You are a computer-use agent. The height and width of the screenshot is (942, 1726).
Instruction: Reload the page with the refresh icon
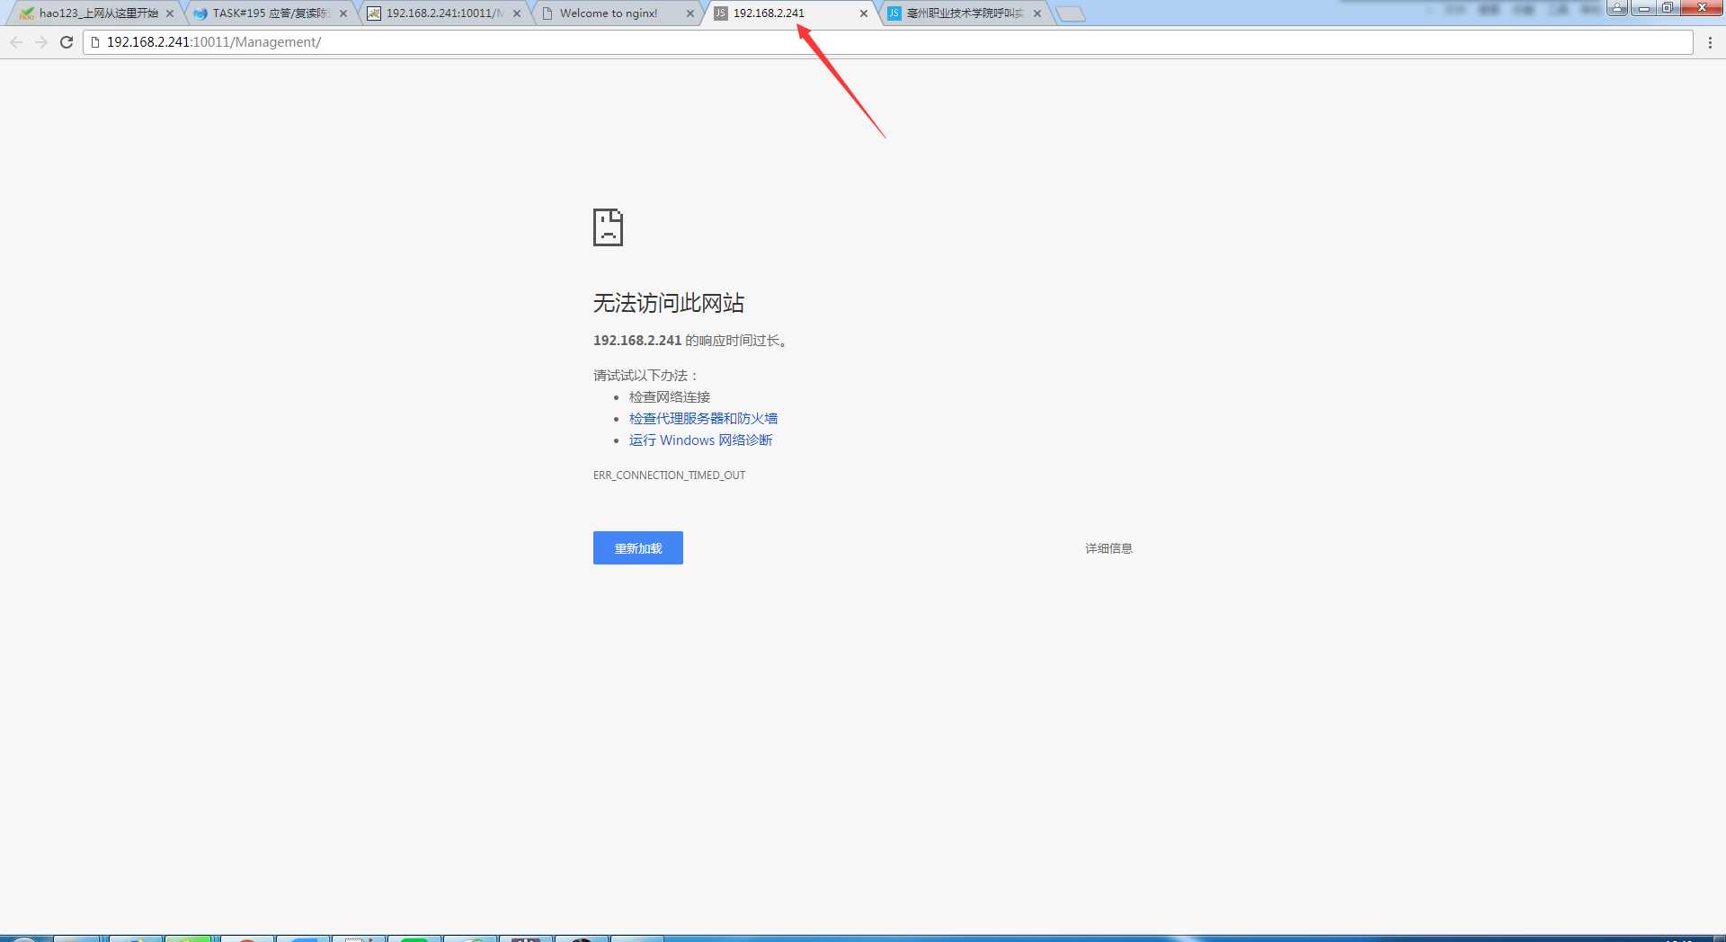pyautogui.click(x=67, y=42)
